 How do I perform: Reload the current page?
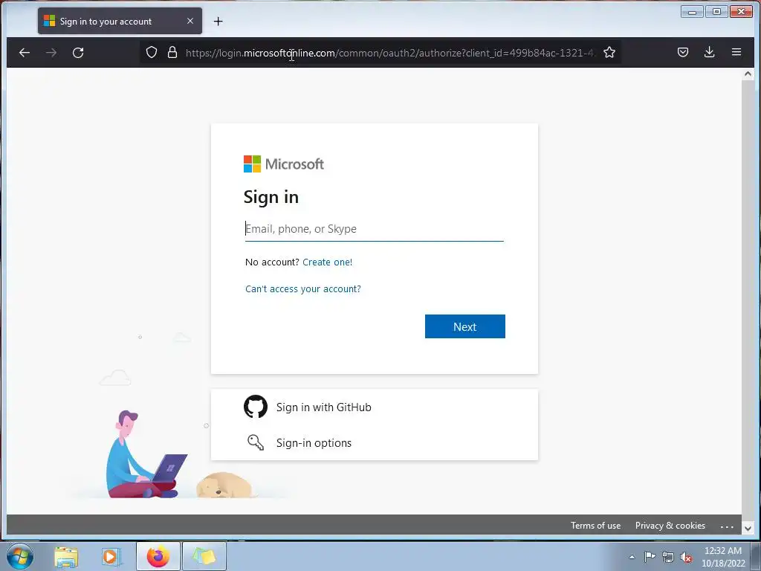pos(78,53)
